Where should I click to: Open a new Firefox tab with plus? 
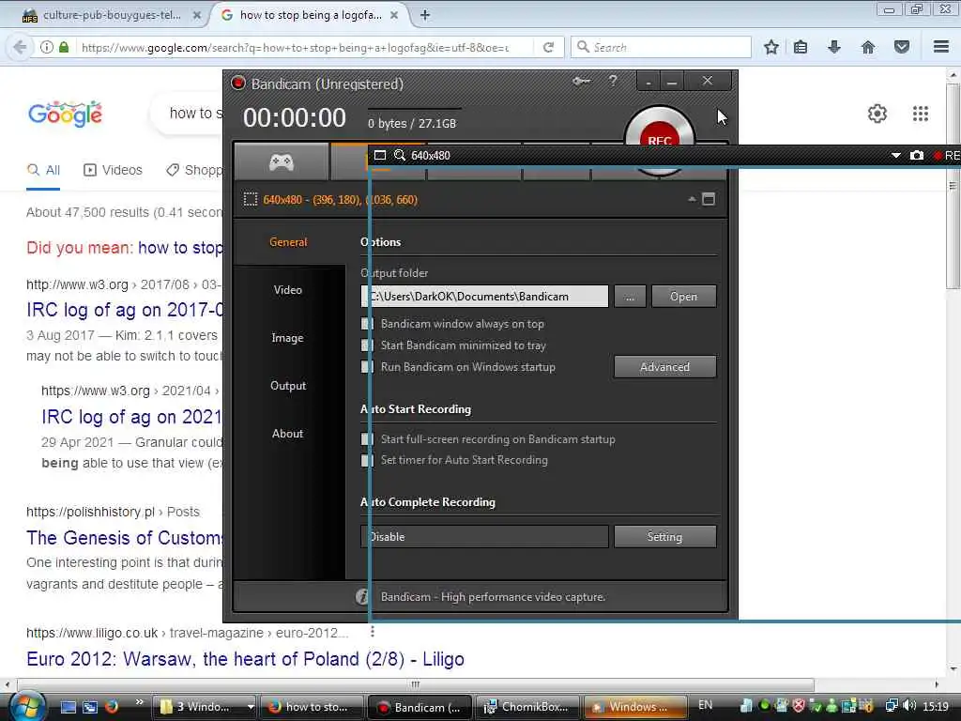[x=425, y=15]
